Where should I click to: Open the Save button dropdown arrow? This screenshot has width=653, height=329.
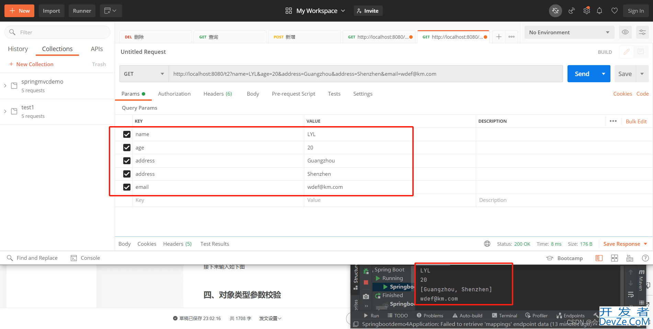[x=642, y=74]
